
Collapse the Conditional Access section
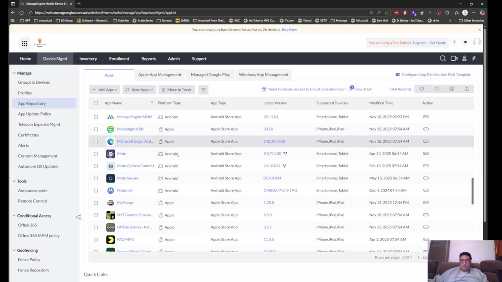14,216
